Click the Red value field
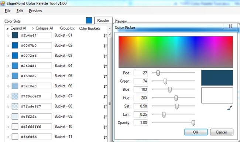Image resolution: width=240 pixels, height=142 pixels. point(141,73)
